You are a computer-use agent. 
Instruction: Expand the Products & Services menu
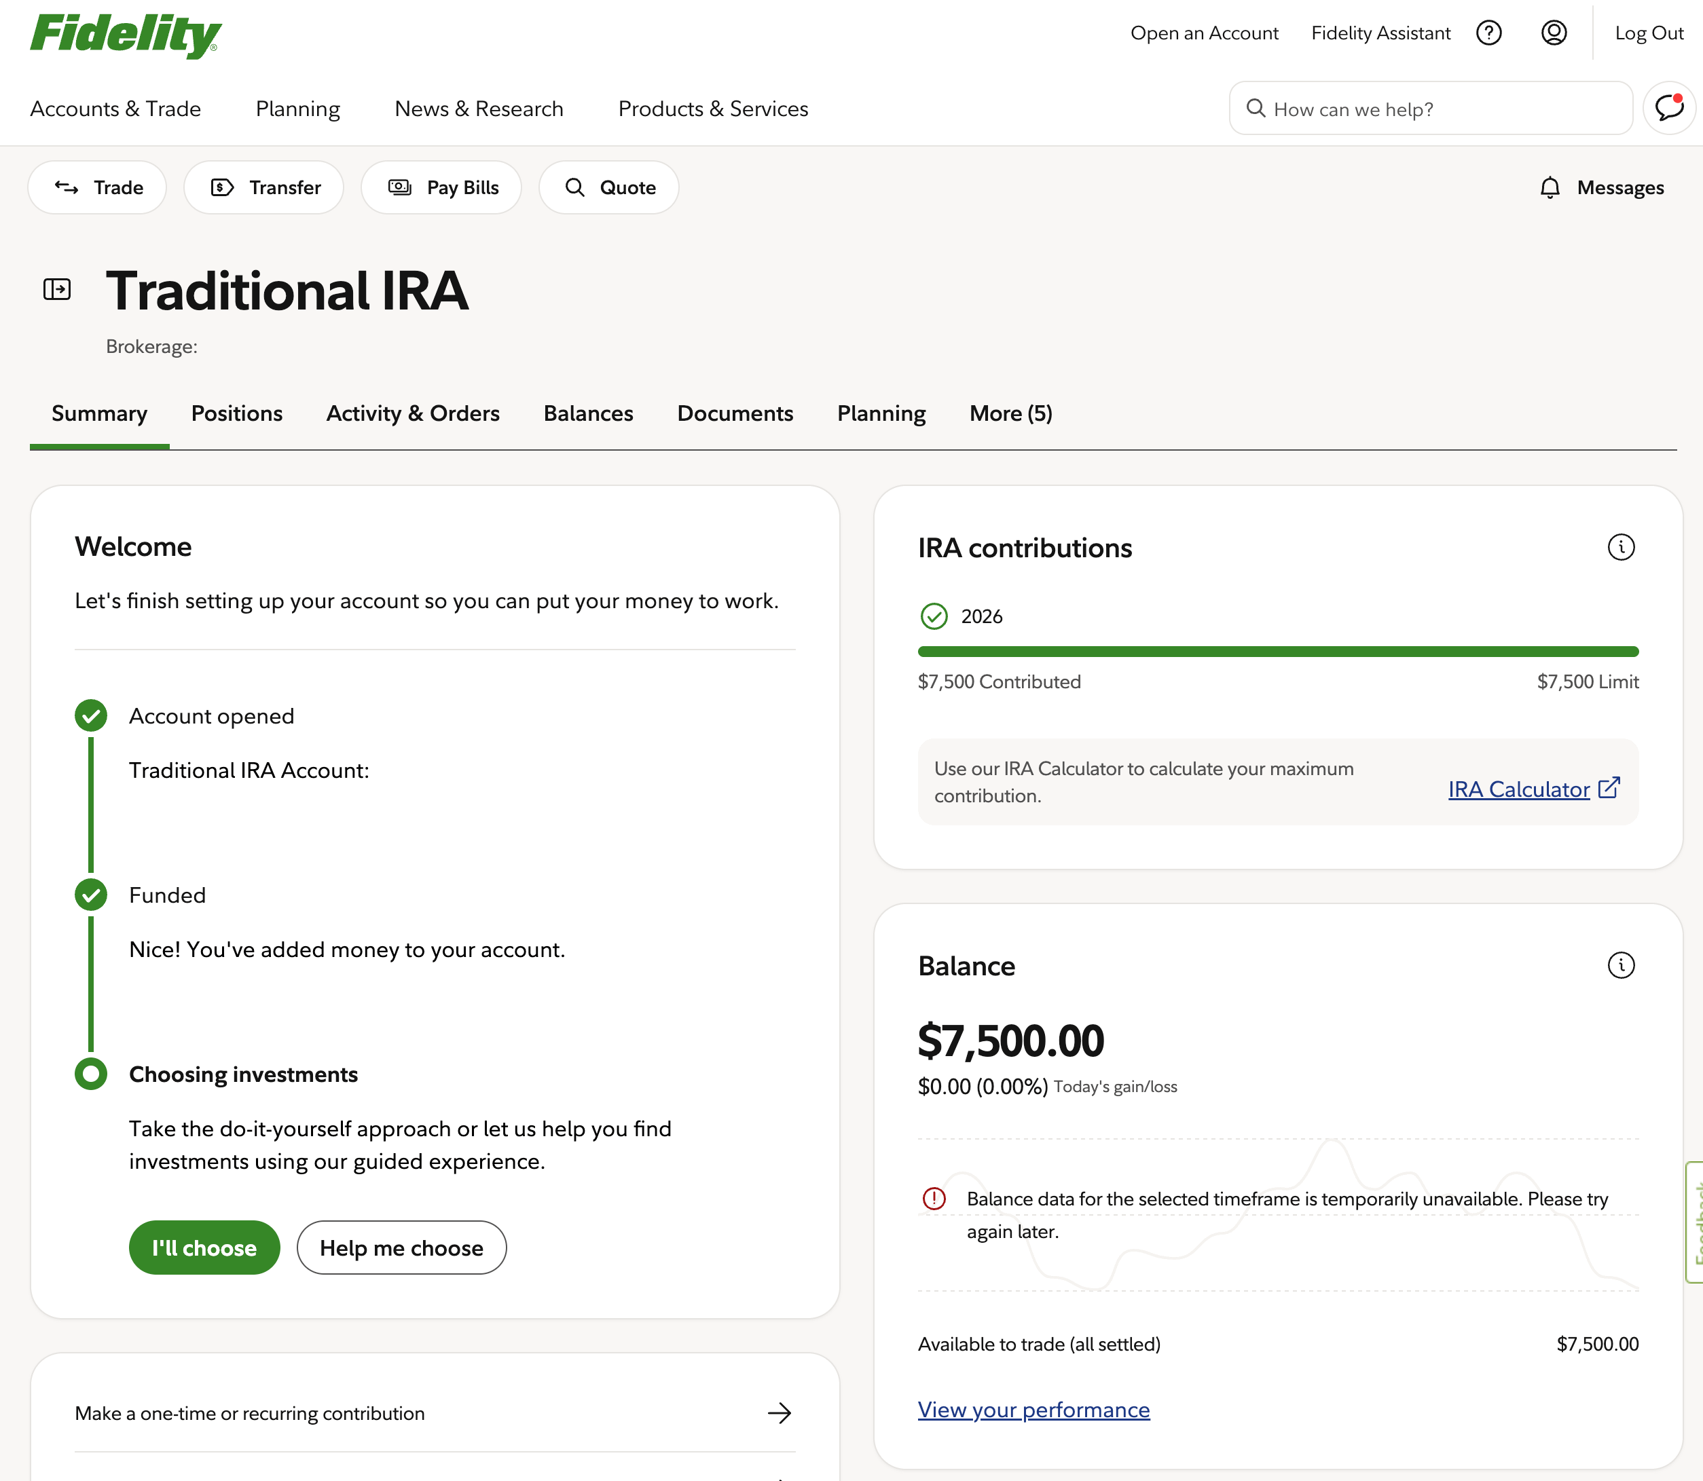pyautogui.click(x=714, y=109)
